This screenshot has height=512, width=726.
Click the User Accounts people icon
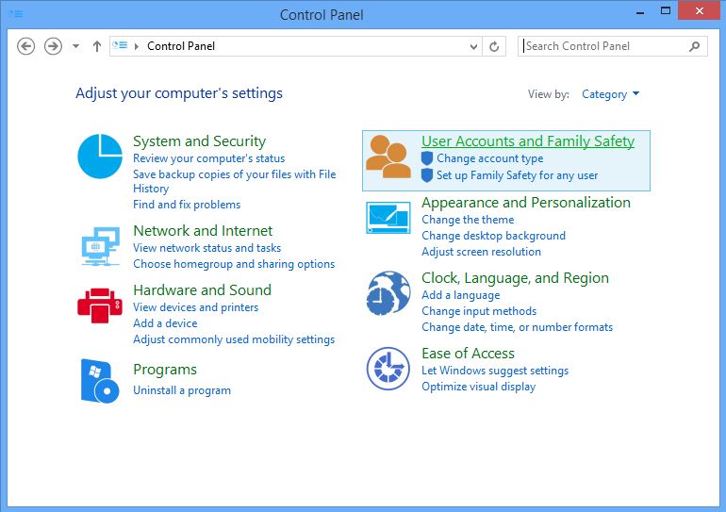pos(388,157)
